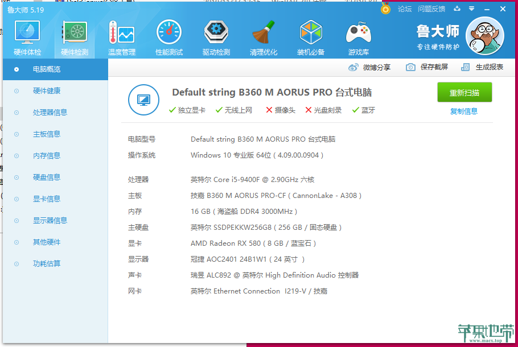Click the AMD Radeon RX 580 value

click(x=253, y=243)
